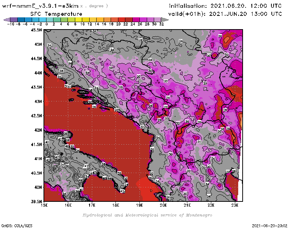Click the '40N' latitude axis label
This screenshot has width=295, height=228.
coord(38,187)
